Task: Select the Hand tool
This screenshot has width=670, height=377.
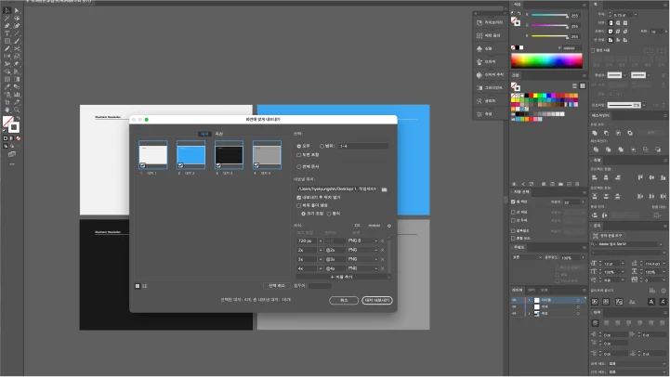Action: [7, 110]
